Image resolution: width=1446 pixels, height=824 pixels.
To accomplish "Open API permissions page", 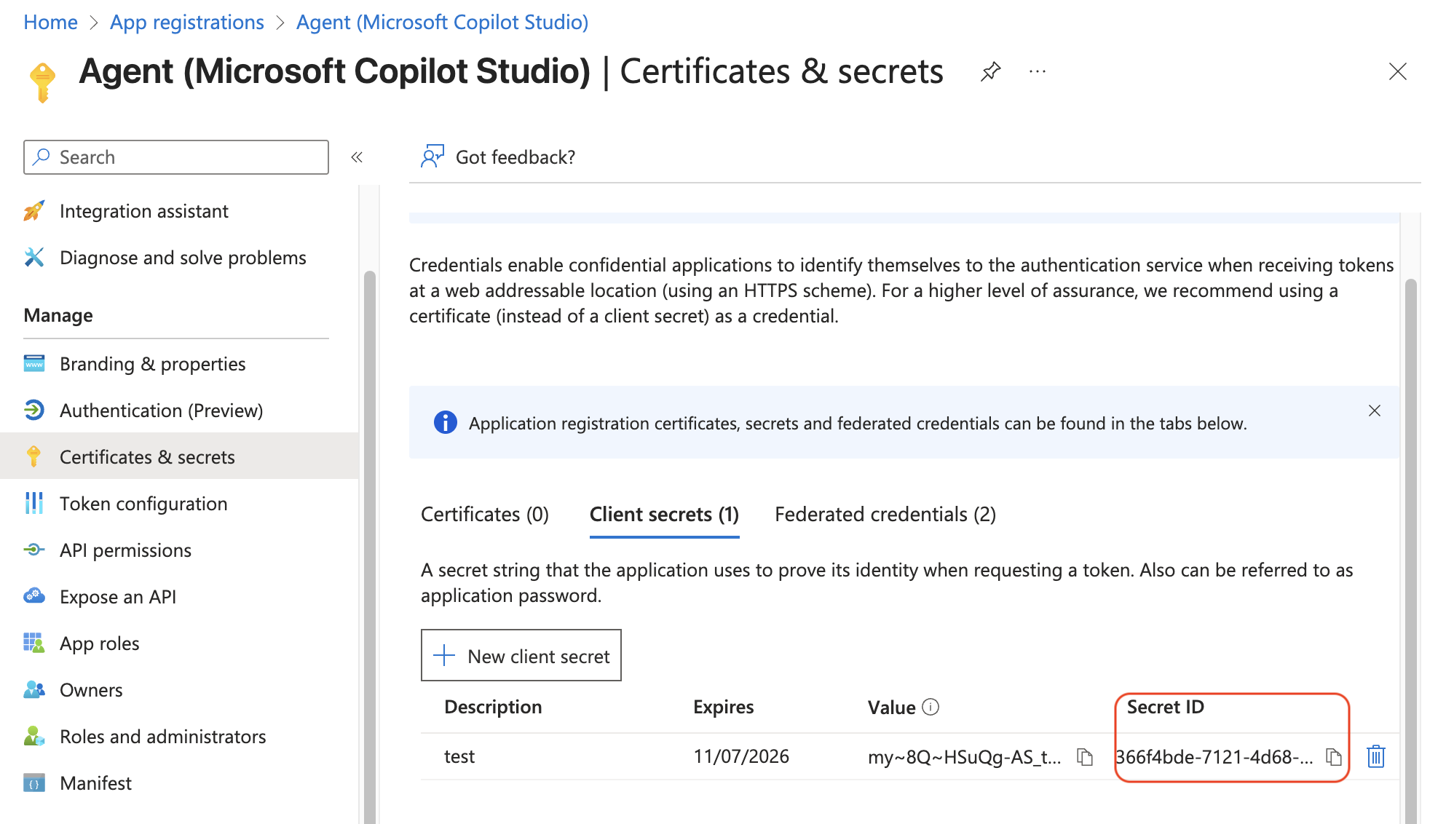I will click(125, 550).
